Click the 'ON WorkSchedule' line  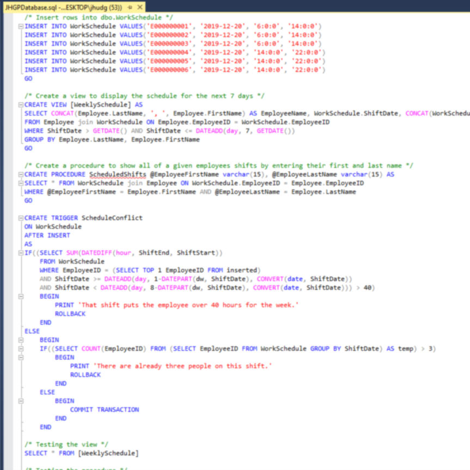pyautogui.click(x=53, y=227)
